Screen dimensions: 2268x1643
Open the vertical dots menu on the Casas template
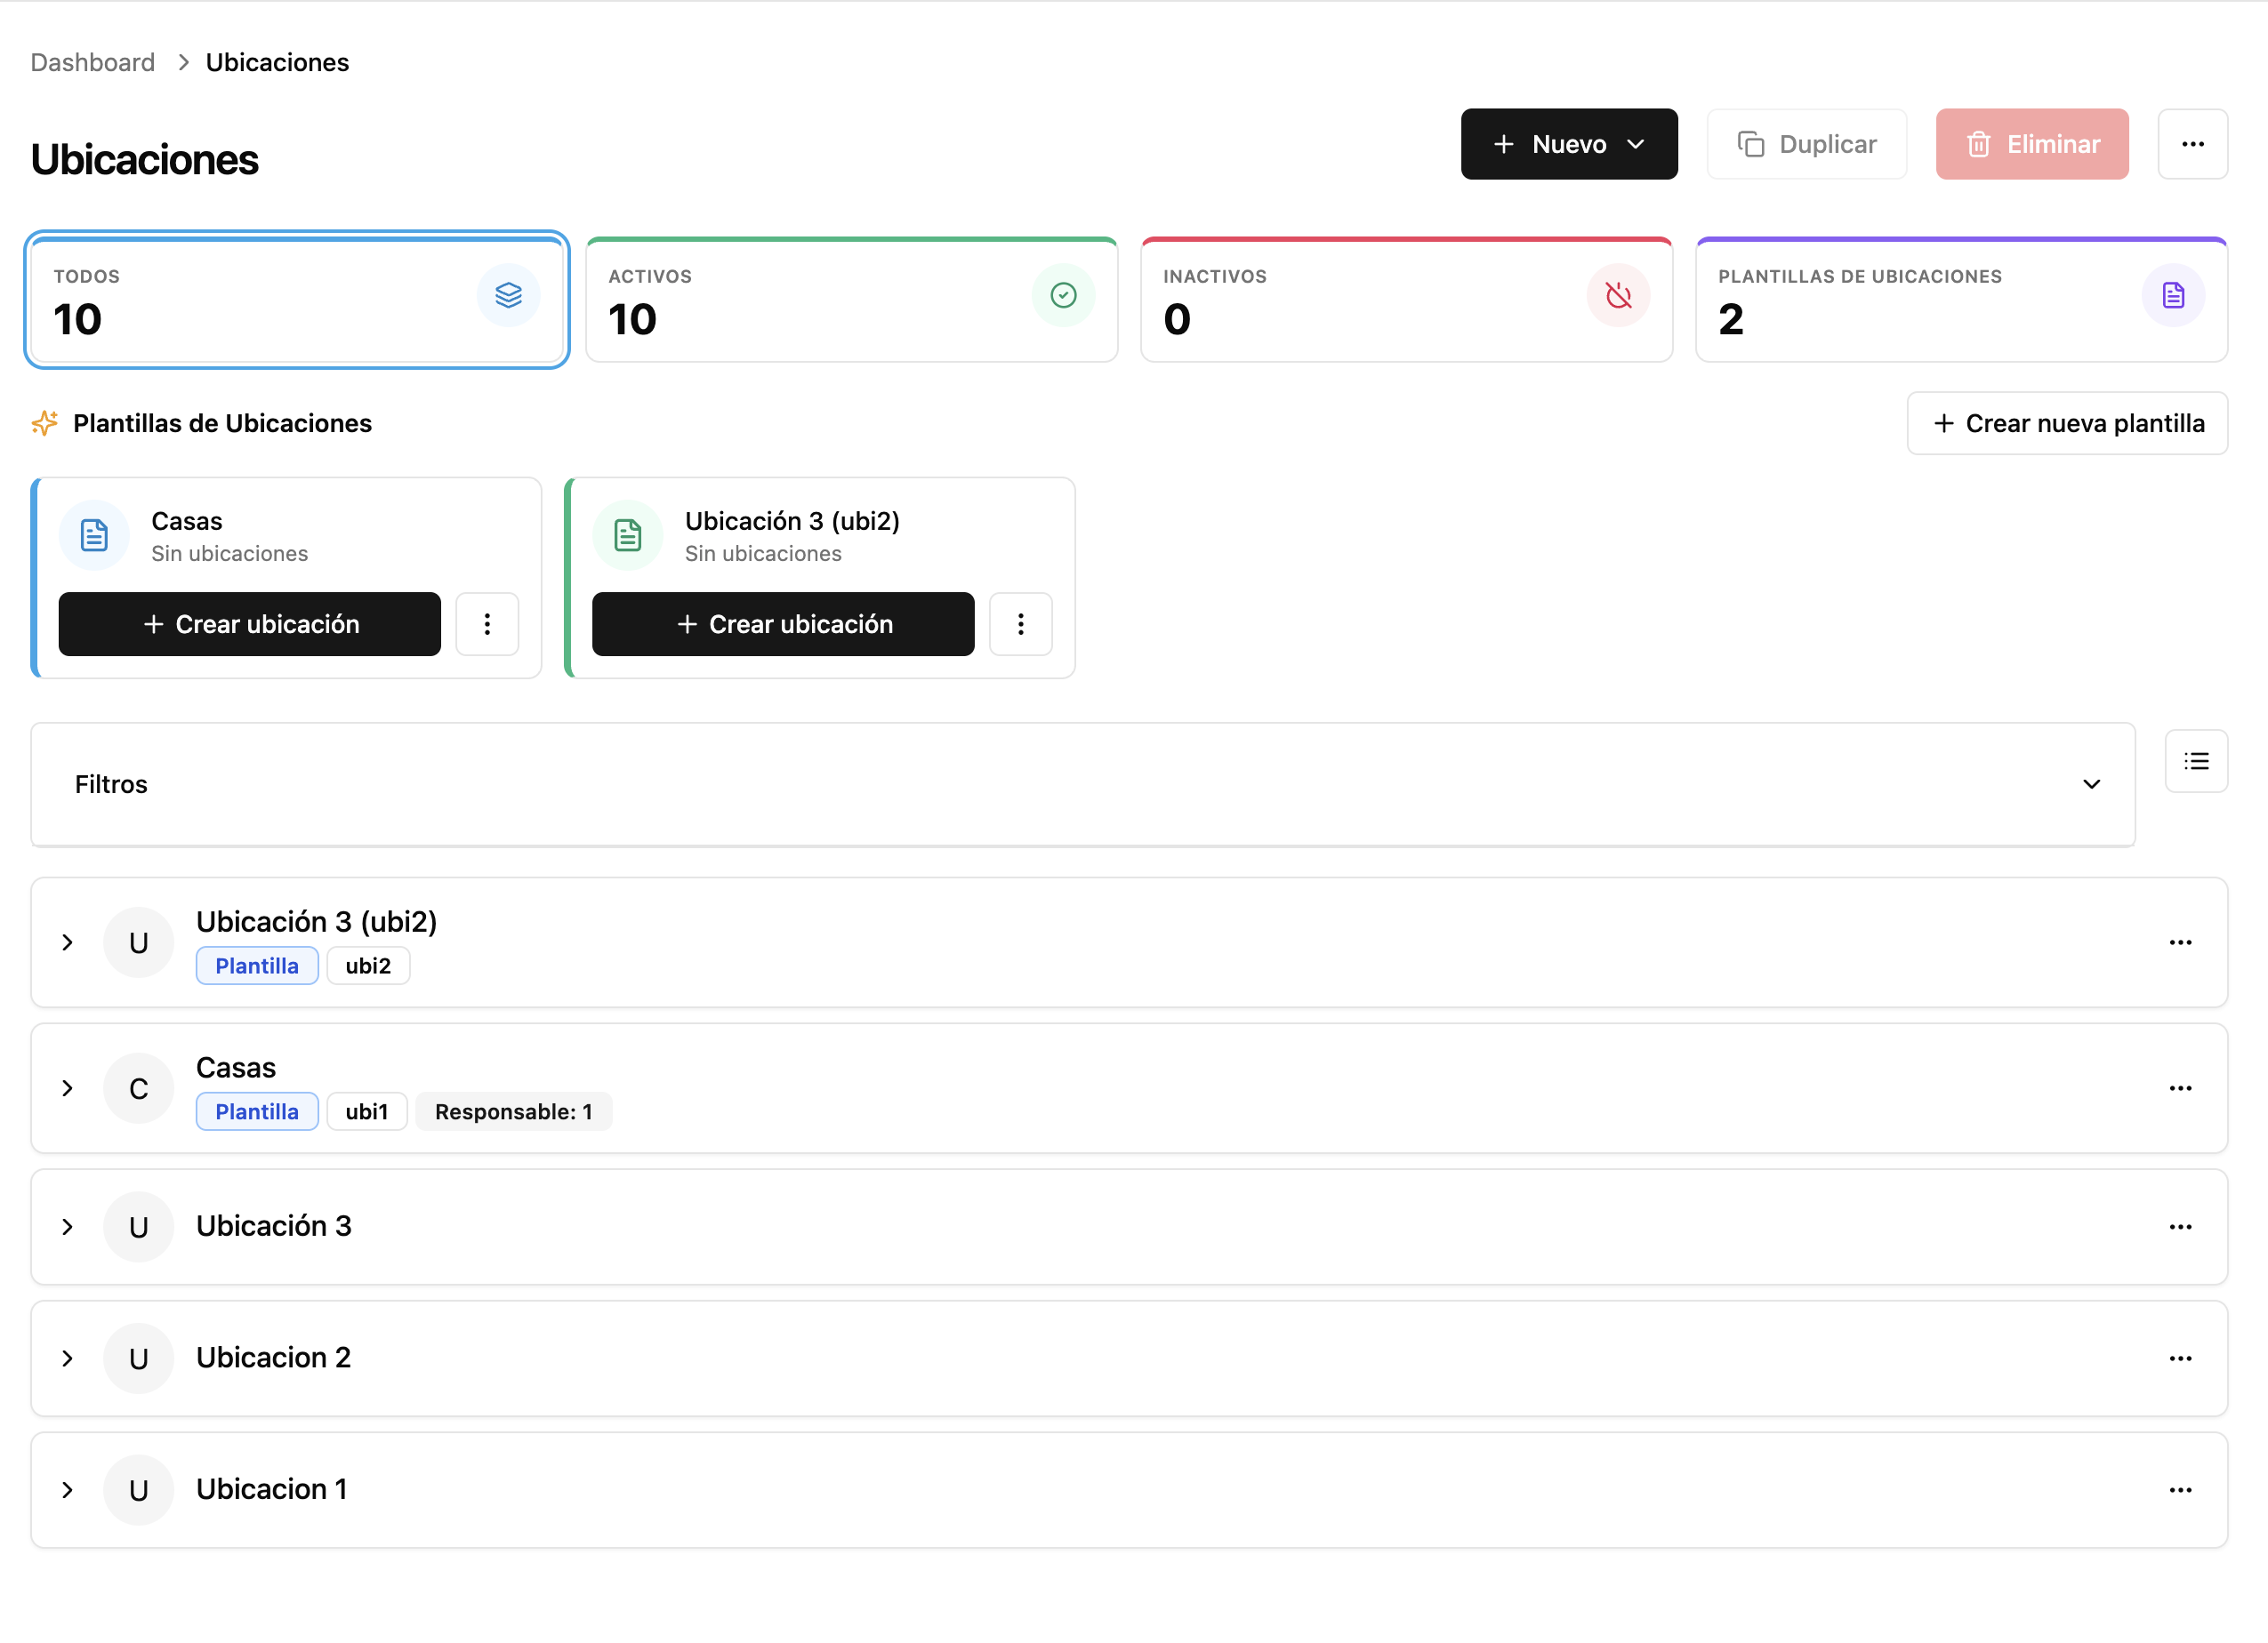click(x=487, y=625)
